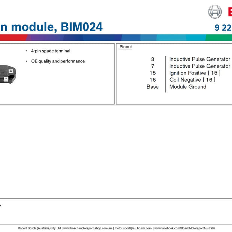Click pin number 7 in pinout table
This screenshot has height=232, width=232.
153,66
